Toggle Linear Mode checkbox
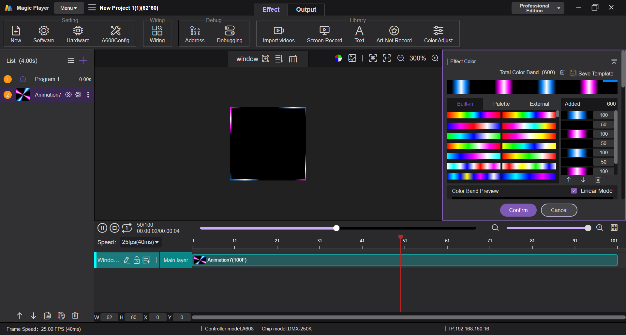The width and height of the screenshot is (626, 335). (574, 191)
